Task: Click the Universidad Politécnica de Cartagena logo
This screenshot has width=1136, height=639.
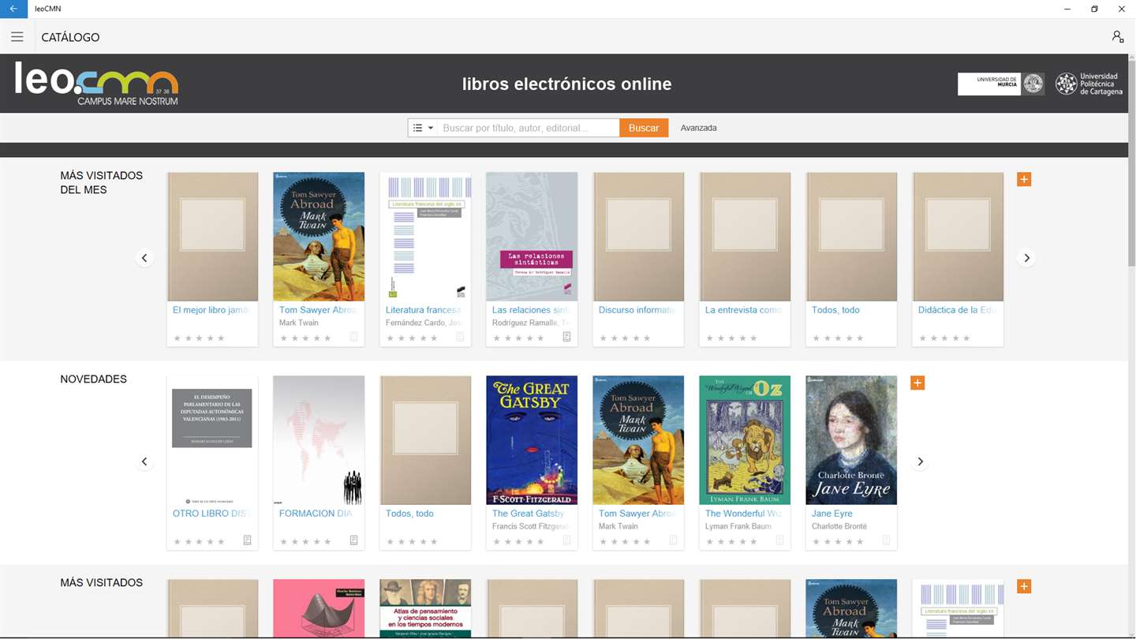Action: click(x=1089, y=84)
